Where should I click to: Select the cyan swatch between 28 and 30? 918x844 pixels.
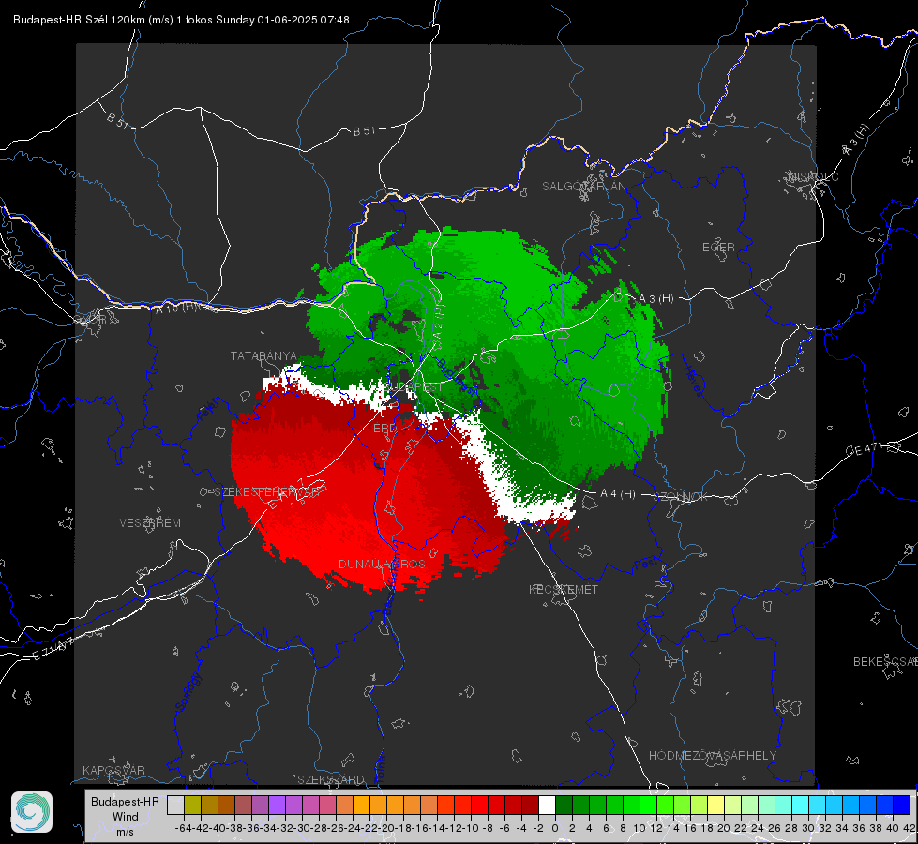pos(801,805)
